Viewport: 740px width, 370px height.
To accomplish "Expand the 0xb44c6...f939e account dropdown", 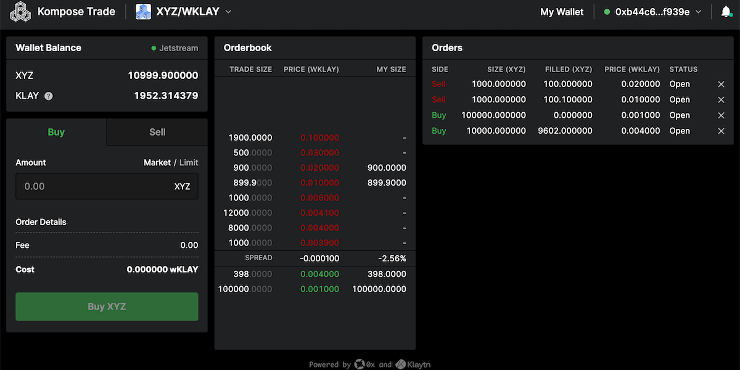I will click(699, 12).
